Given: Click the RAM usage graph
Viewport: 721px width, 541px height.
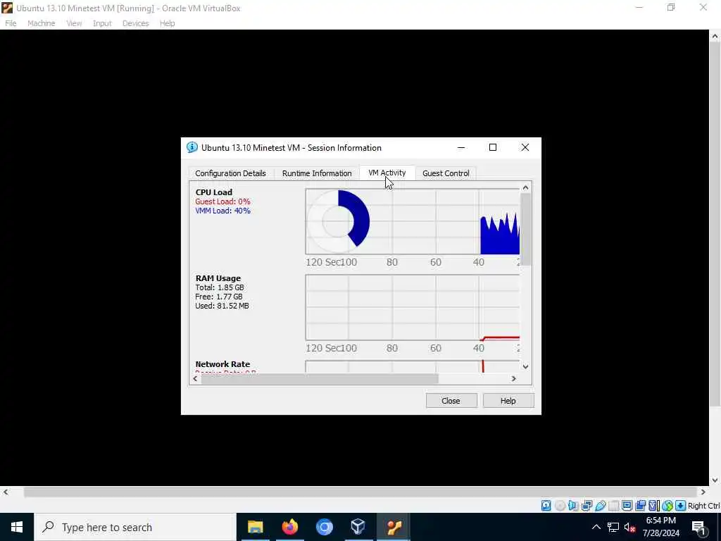Looking at the screenshot, I should pyautogui.click(x=413, y=308).
